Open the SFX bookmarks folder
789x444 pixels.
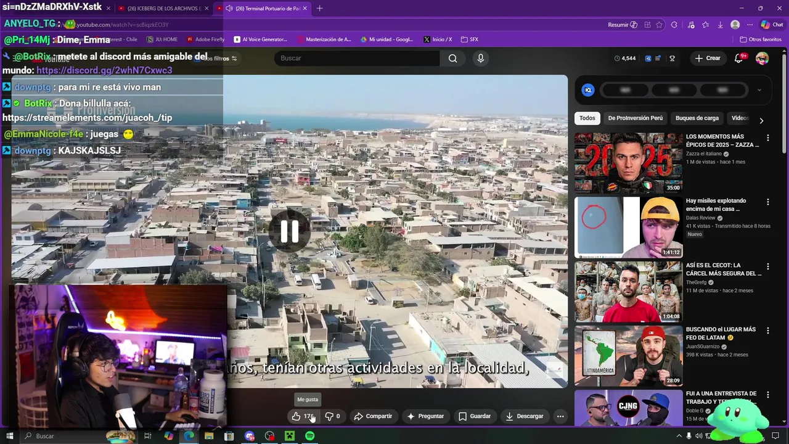click(x=470, y=39)
